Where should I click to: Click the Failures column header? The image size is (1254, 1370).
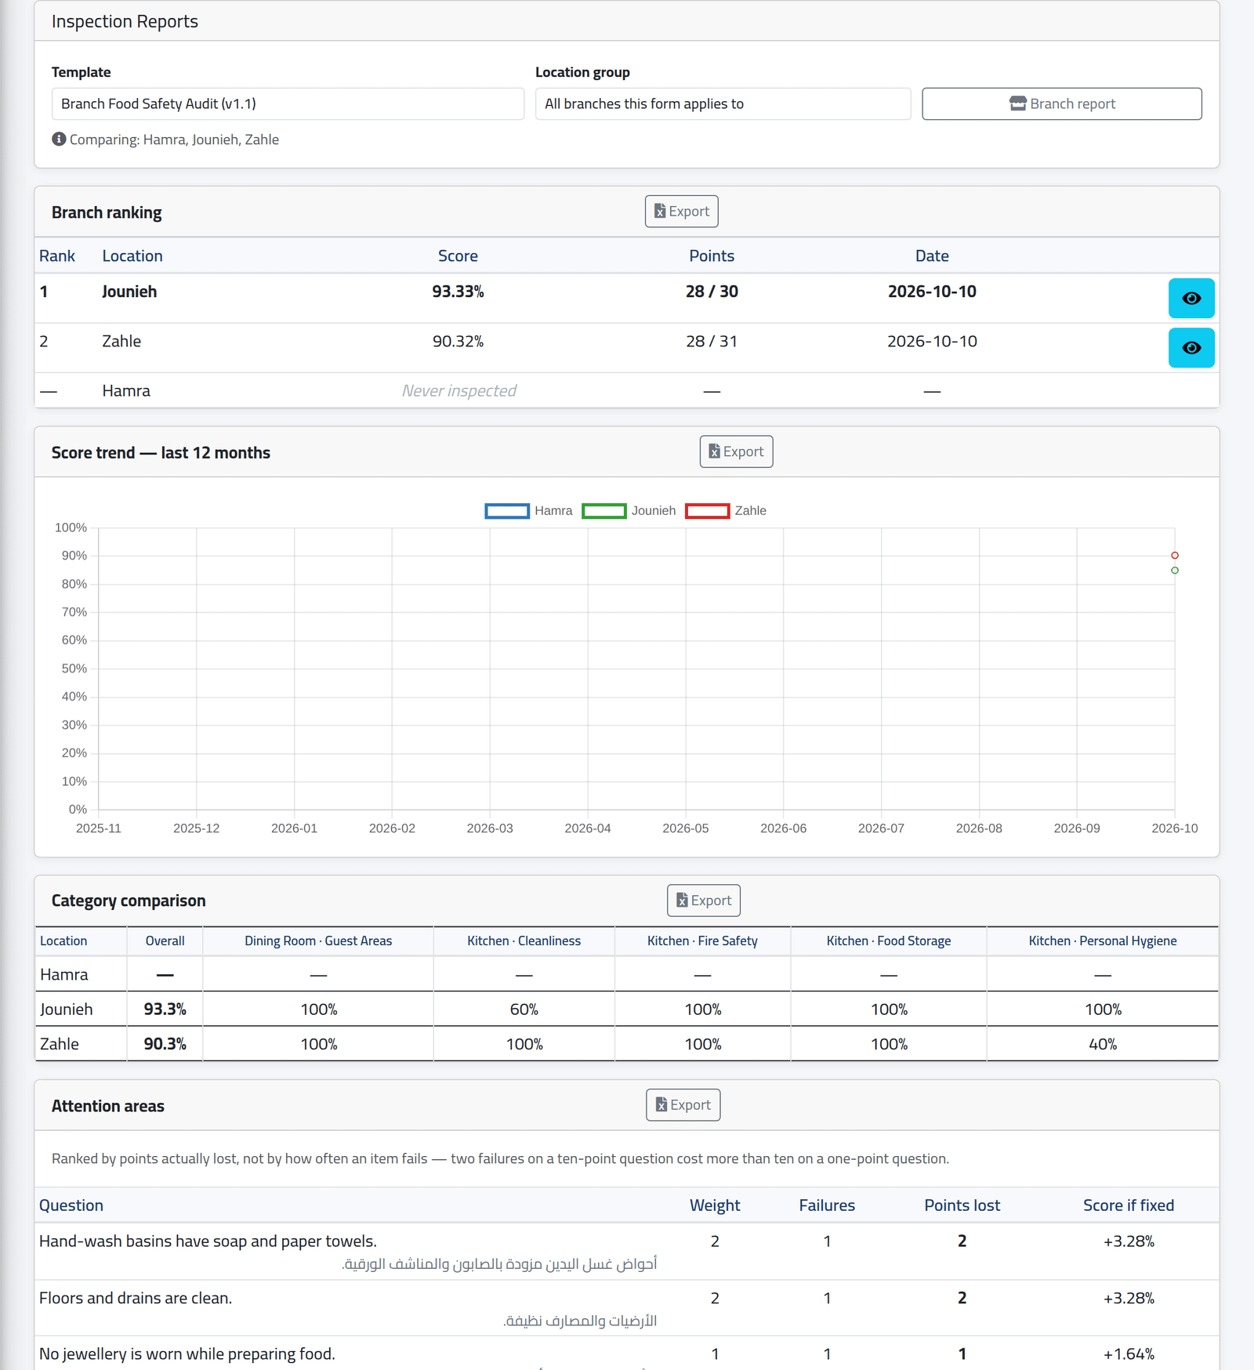coord(827,1205)
